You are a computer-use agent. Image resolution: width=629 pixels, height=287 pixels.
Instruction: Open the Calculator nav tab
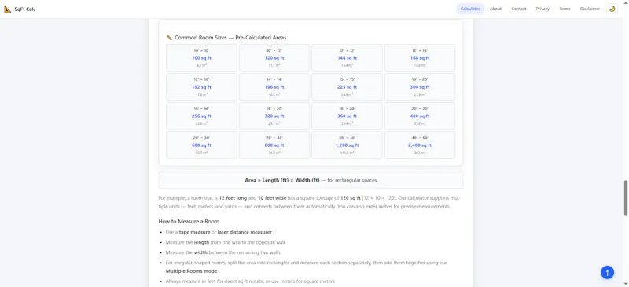click(x=470, y=9)
